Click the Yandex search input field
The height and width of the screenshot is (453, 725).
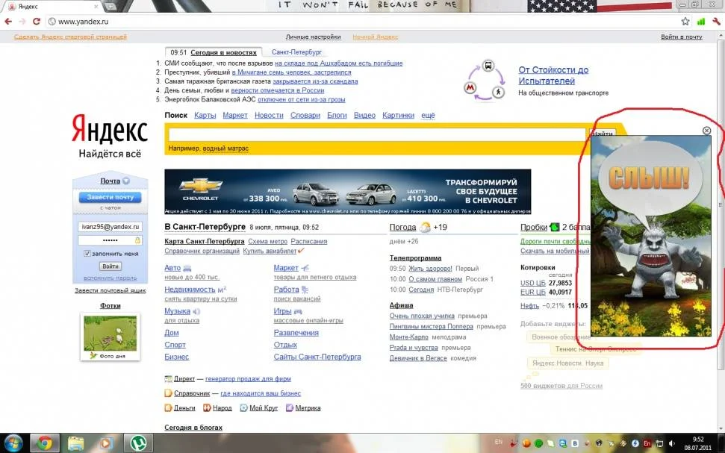pyautogui.click(x=377, y=134)
